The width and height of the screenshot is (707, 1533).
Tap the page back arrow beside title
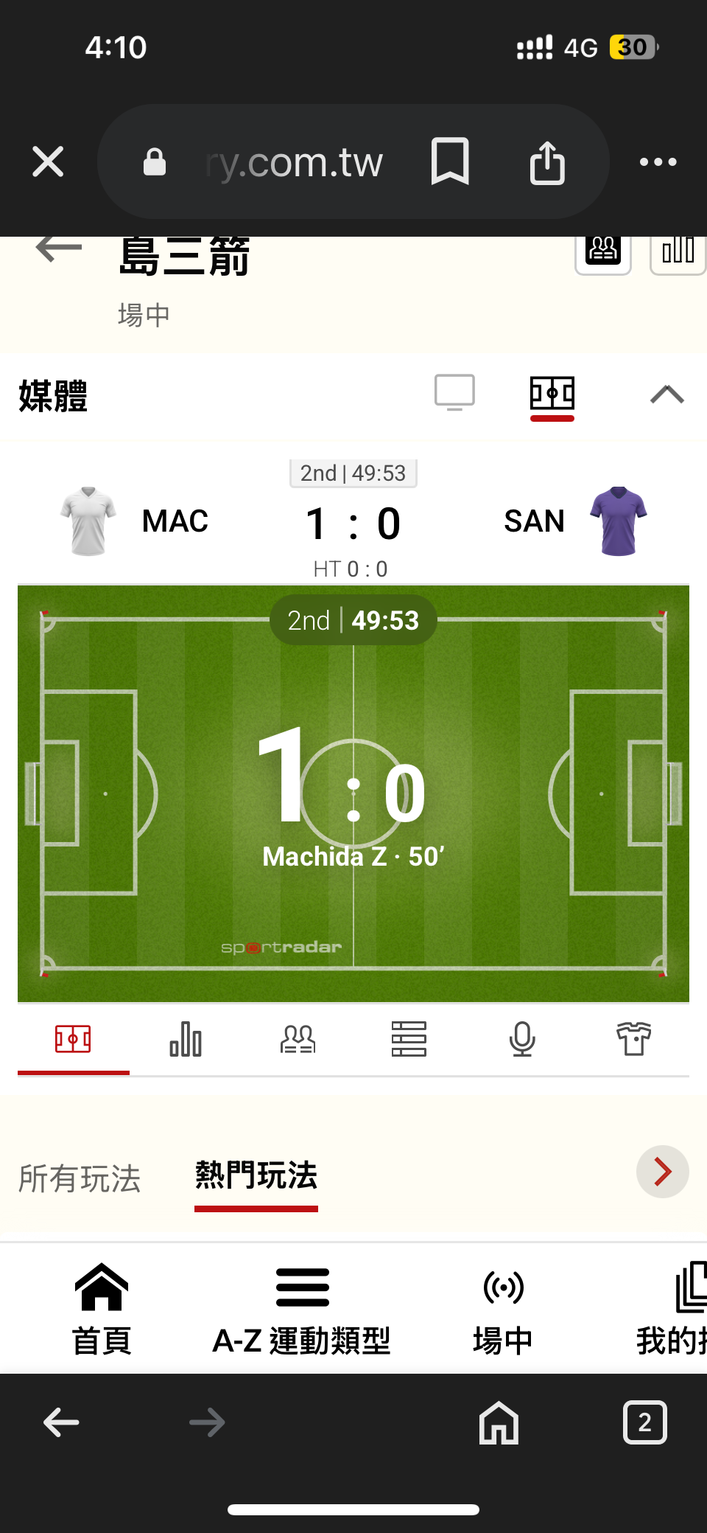59,248
